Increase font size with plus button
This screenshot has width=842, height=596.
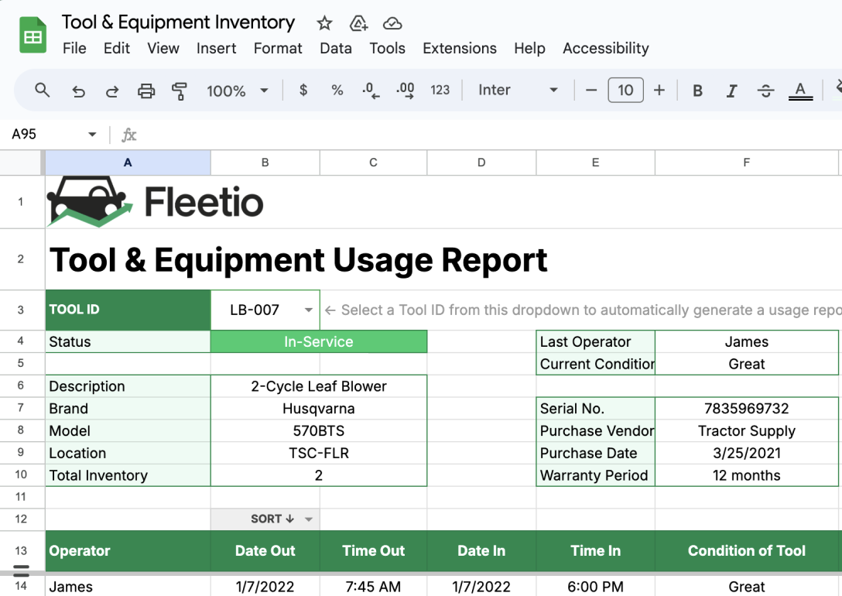click(x=659, y=91)
